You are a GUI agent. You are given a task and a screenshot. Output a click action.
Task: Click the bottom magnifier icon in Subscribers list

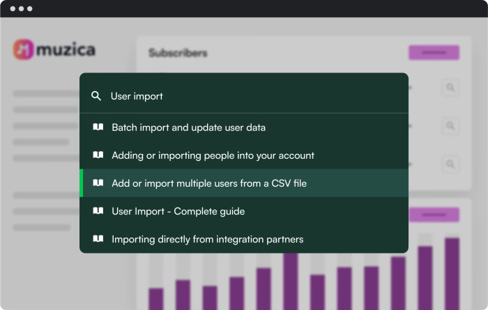(x=450, y=164)
